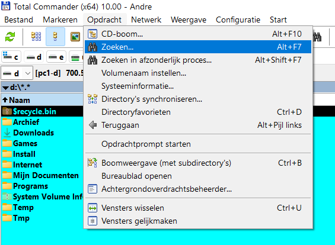Select the $recycle.bin folder row
This screenshot has width=335, height=245.
click(42, 111)
